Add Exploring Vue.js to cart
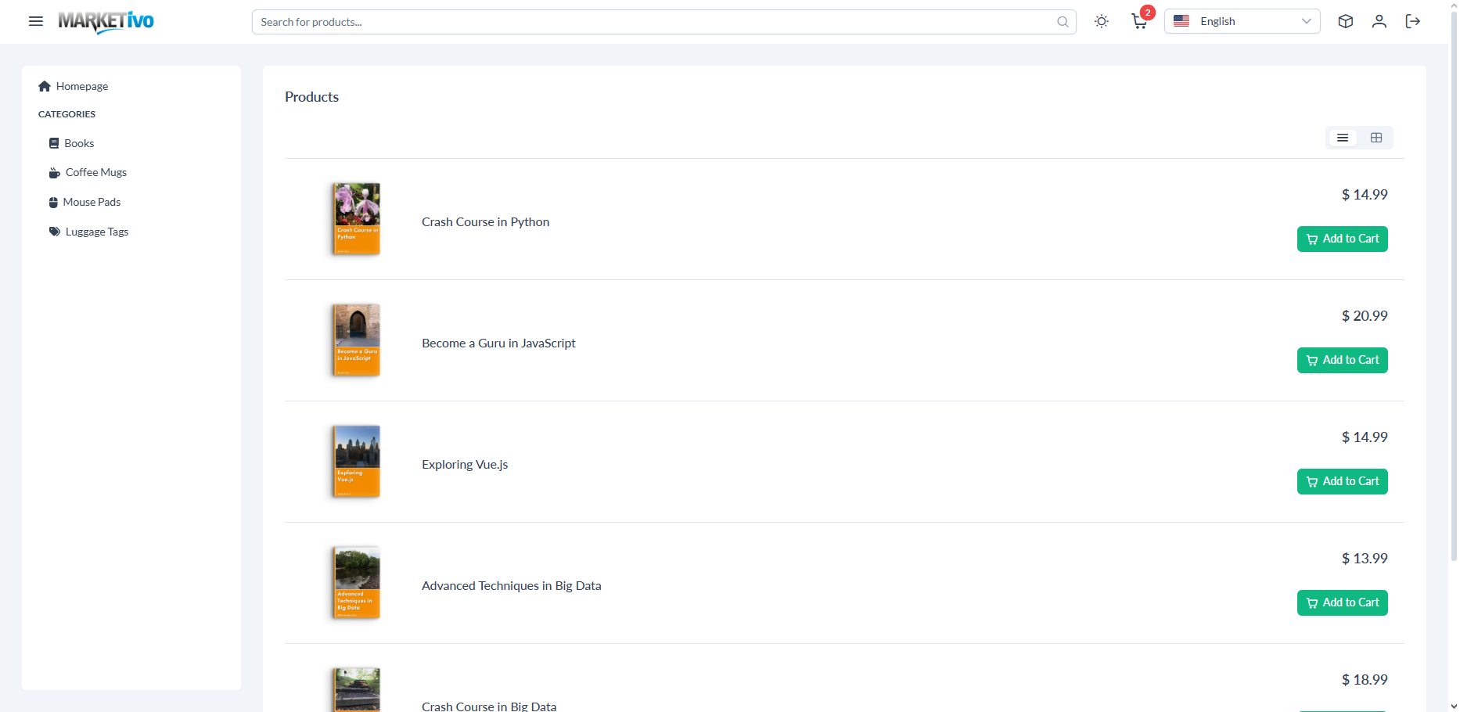This screenshot has width=1460, height=712. pos(1343,481)
